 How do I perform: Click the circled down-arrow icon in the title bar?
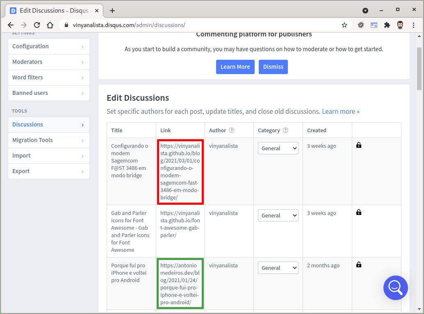tap(365, 11)
